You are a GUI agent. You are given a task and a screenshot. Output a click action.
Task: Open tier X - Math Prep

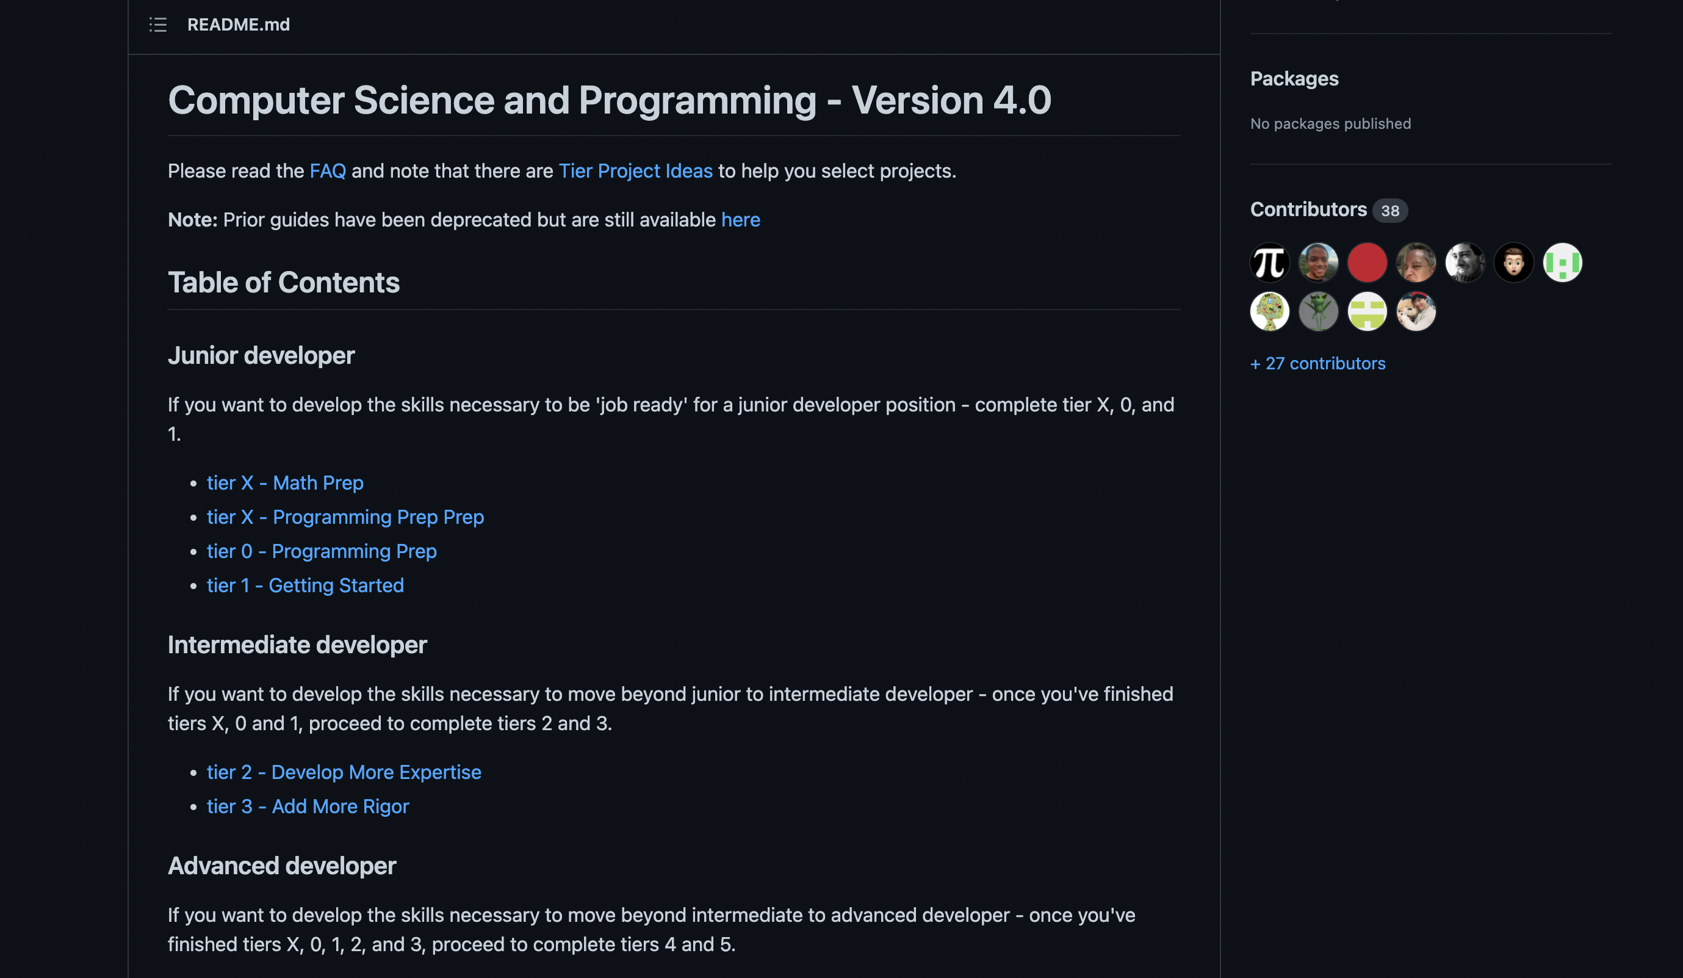click(285, 483)
